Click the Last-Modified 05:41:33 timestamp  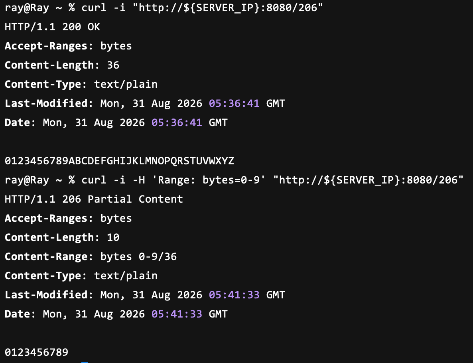(x=234, y=295)
